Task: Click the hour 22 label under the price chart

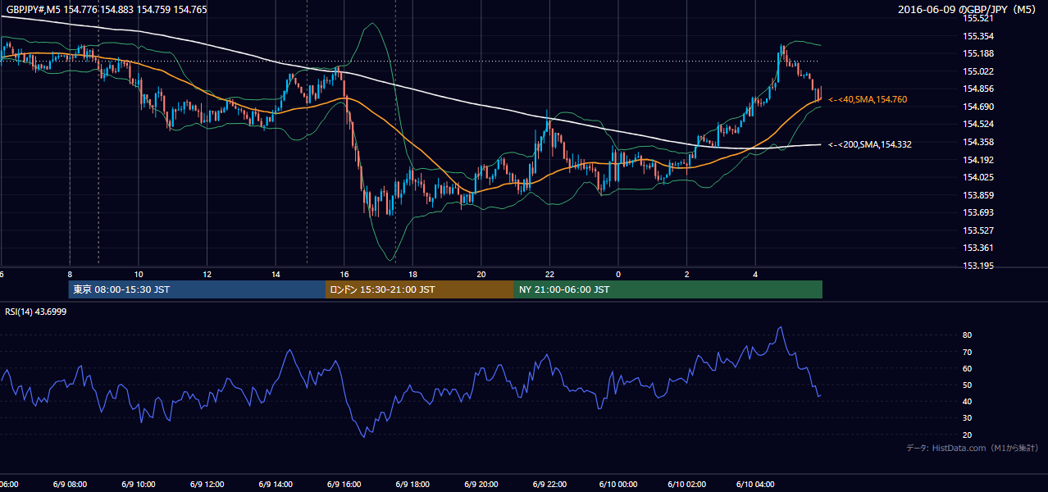Action: 549,275
